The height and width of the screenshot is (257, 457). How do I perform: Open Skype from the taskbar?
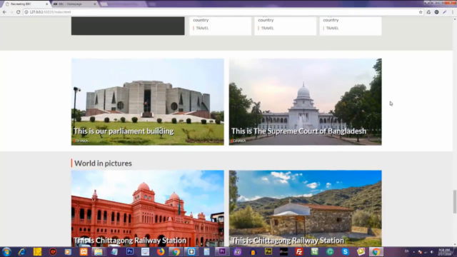[x=345, y=252]
